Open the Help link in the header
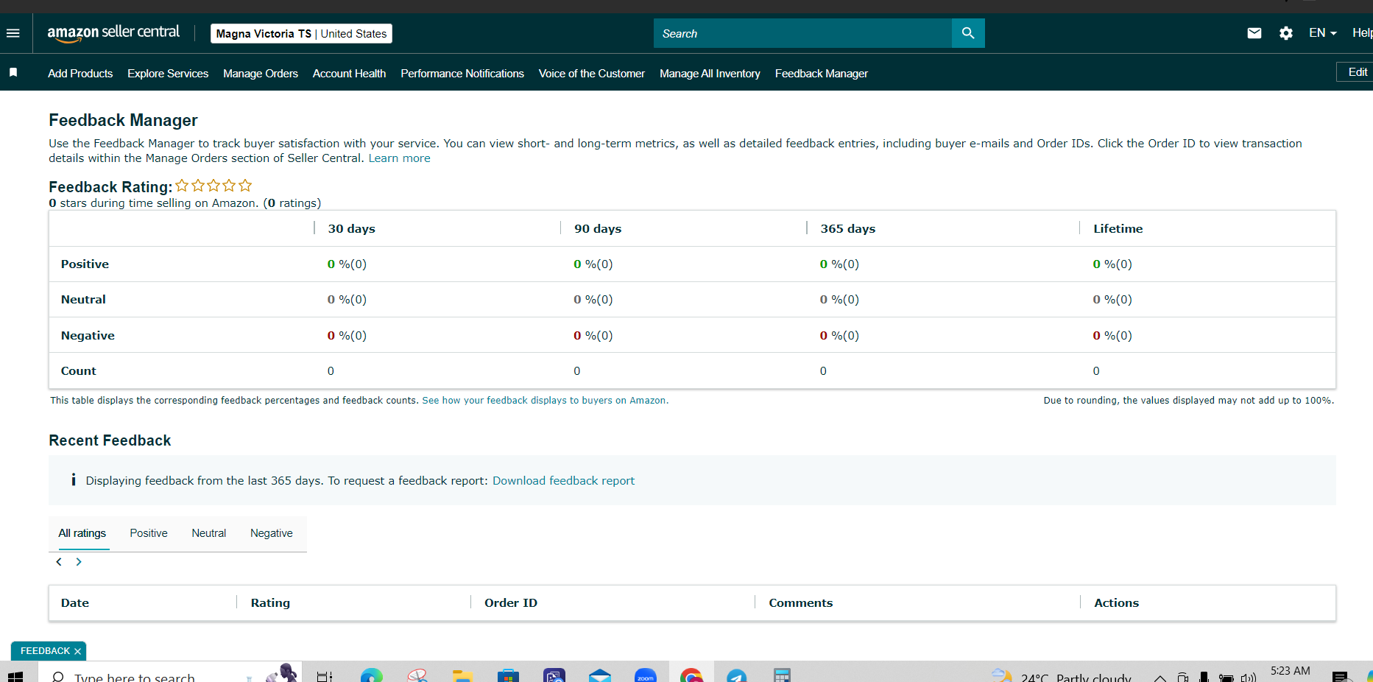1373x682 pixels. (x=1362, y=33)
